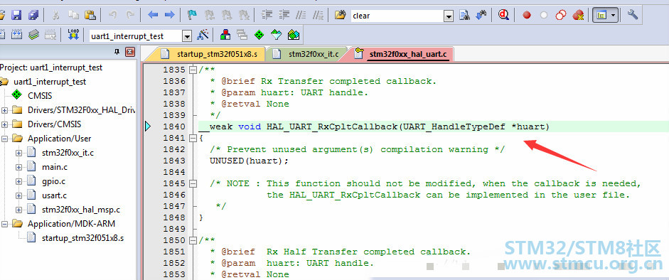Switch to the stm32f0xx_it.c tab

pos(307,54)
